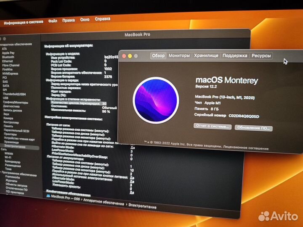Click the Максимальная емкость 96 % row
Screen dimensions: 303x227
point(81,111)
